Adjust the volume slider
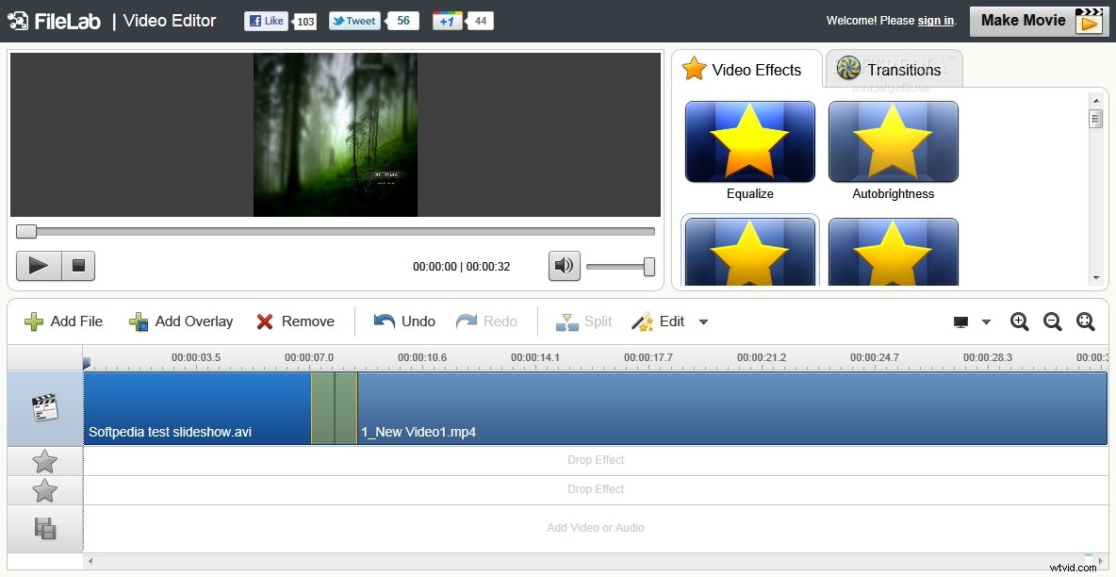 pos(648,266)
